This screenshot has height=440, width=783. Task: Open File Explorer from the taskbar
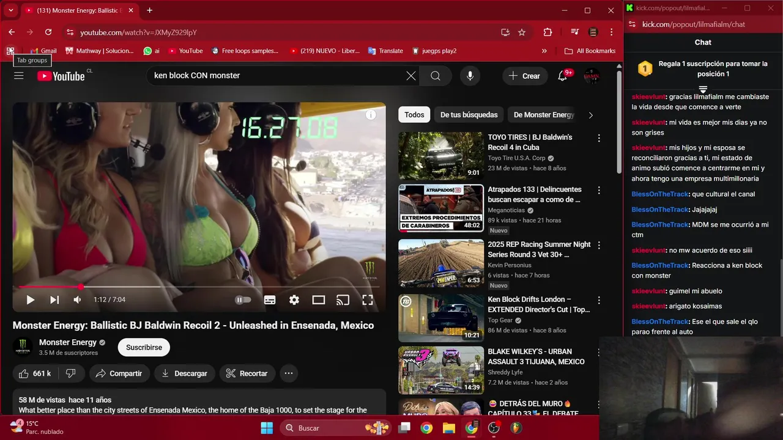[449, 428]
